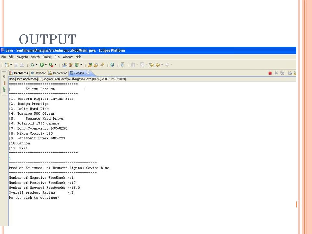Click the Search flashlight icon
Image resolution: width=312 pixels, height=234 pixels.
click(x=102, y=65)
